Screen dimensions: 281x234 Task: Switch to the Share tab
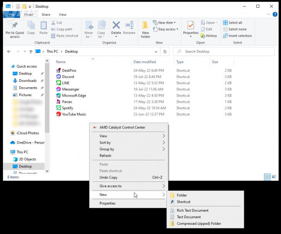coord(46,15)
